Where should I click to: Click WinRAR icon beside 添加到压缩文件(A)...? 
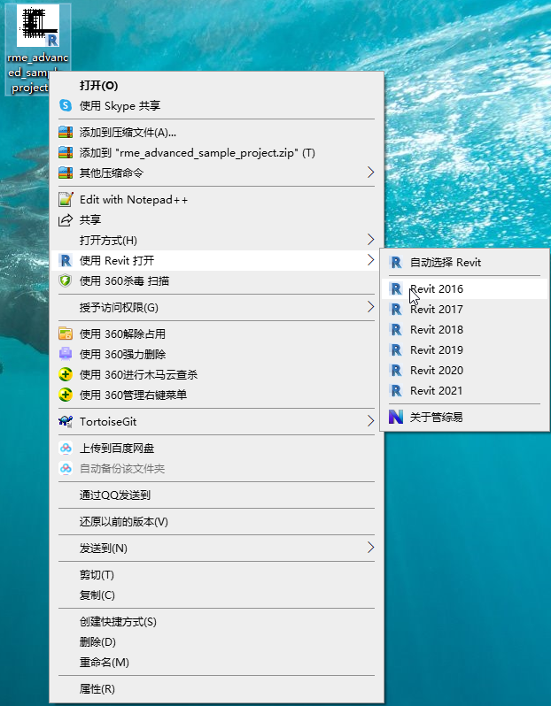66,132
